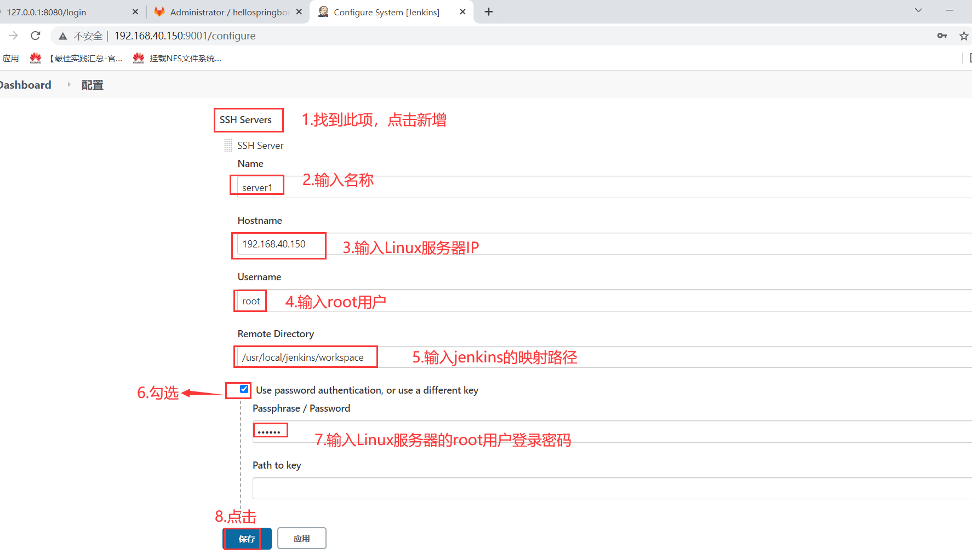Open the 挂载NFS文件系统 bookmark
This screenshot has width=972, height=554.
pos(177,59)
